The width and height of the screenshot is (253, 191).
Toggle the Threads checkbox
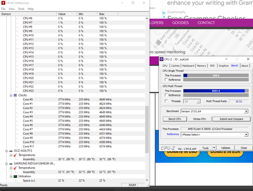tap(166, 101)
